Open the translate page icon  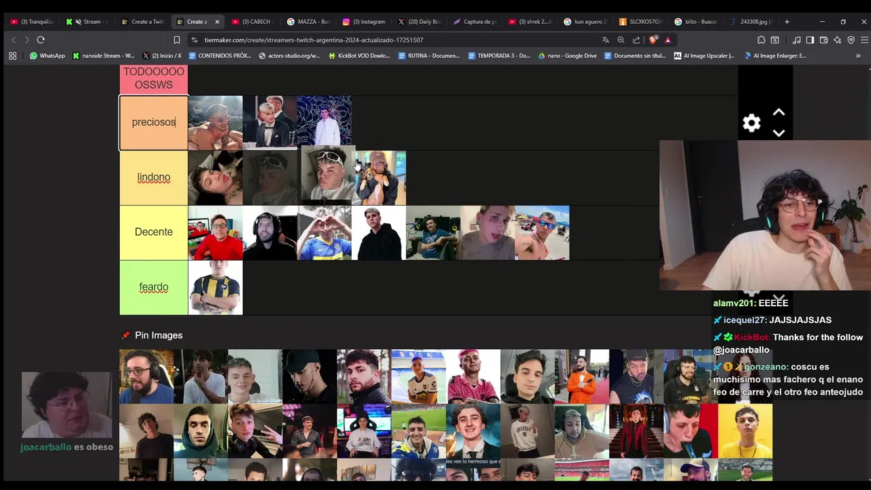[606, 40]
